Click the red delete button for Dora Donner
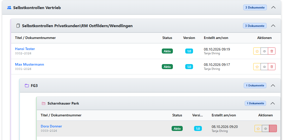283x140 pixels. click(x=273, y=128)
